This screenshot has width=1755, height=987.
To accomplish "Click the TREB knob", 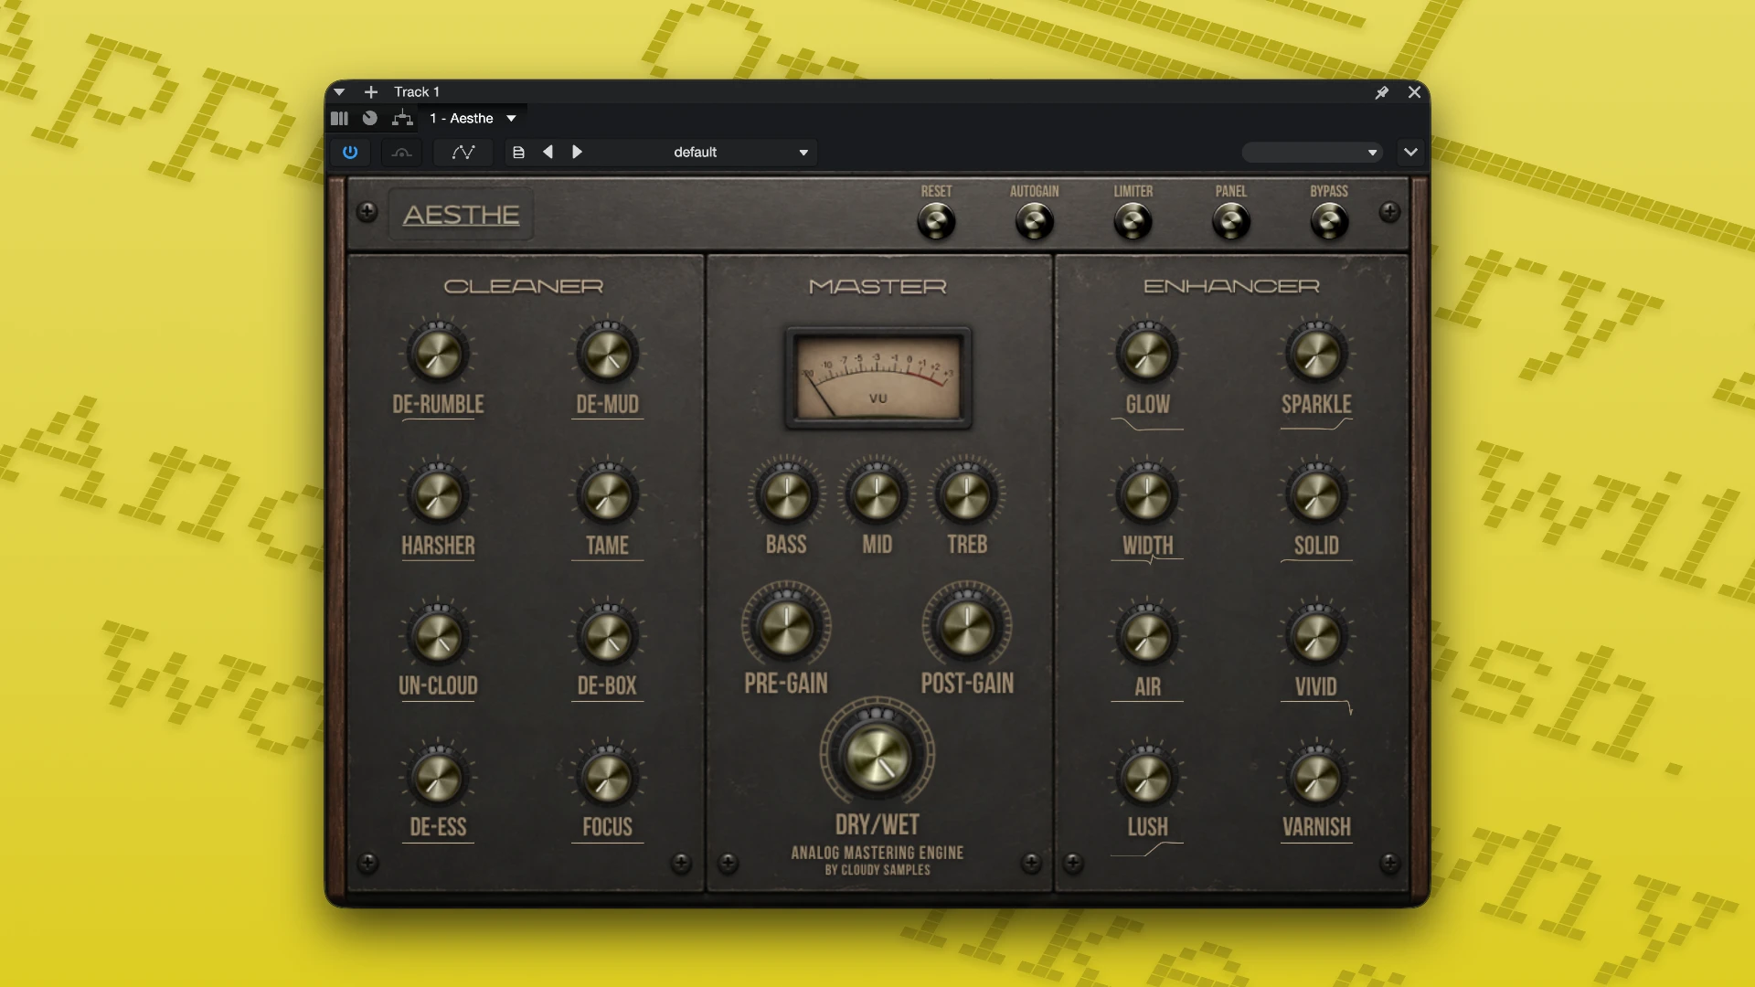I will [967, 495].
